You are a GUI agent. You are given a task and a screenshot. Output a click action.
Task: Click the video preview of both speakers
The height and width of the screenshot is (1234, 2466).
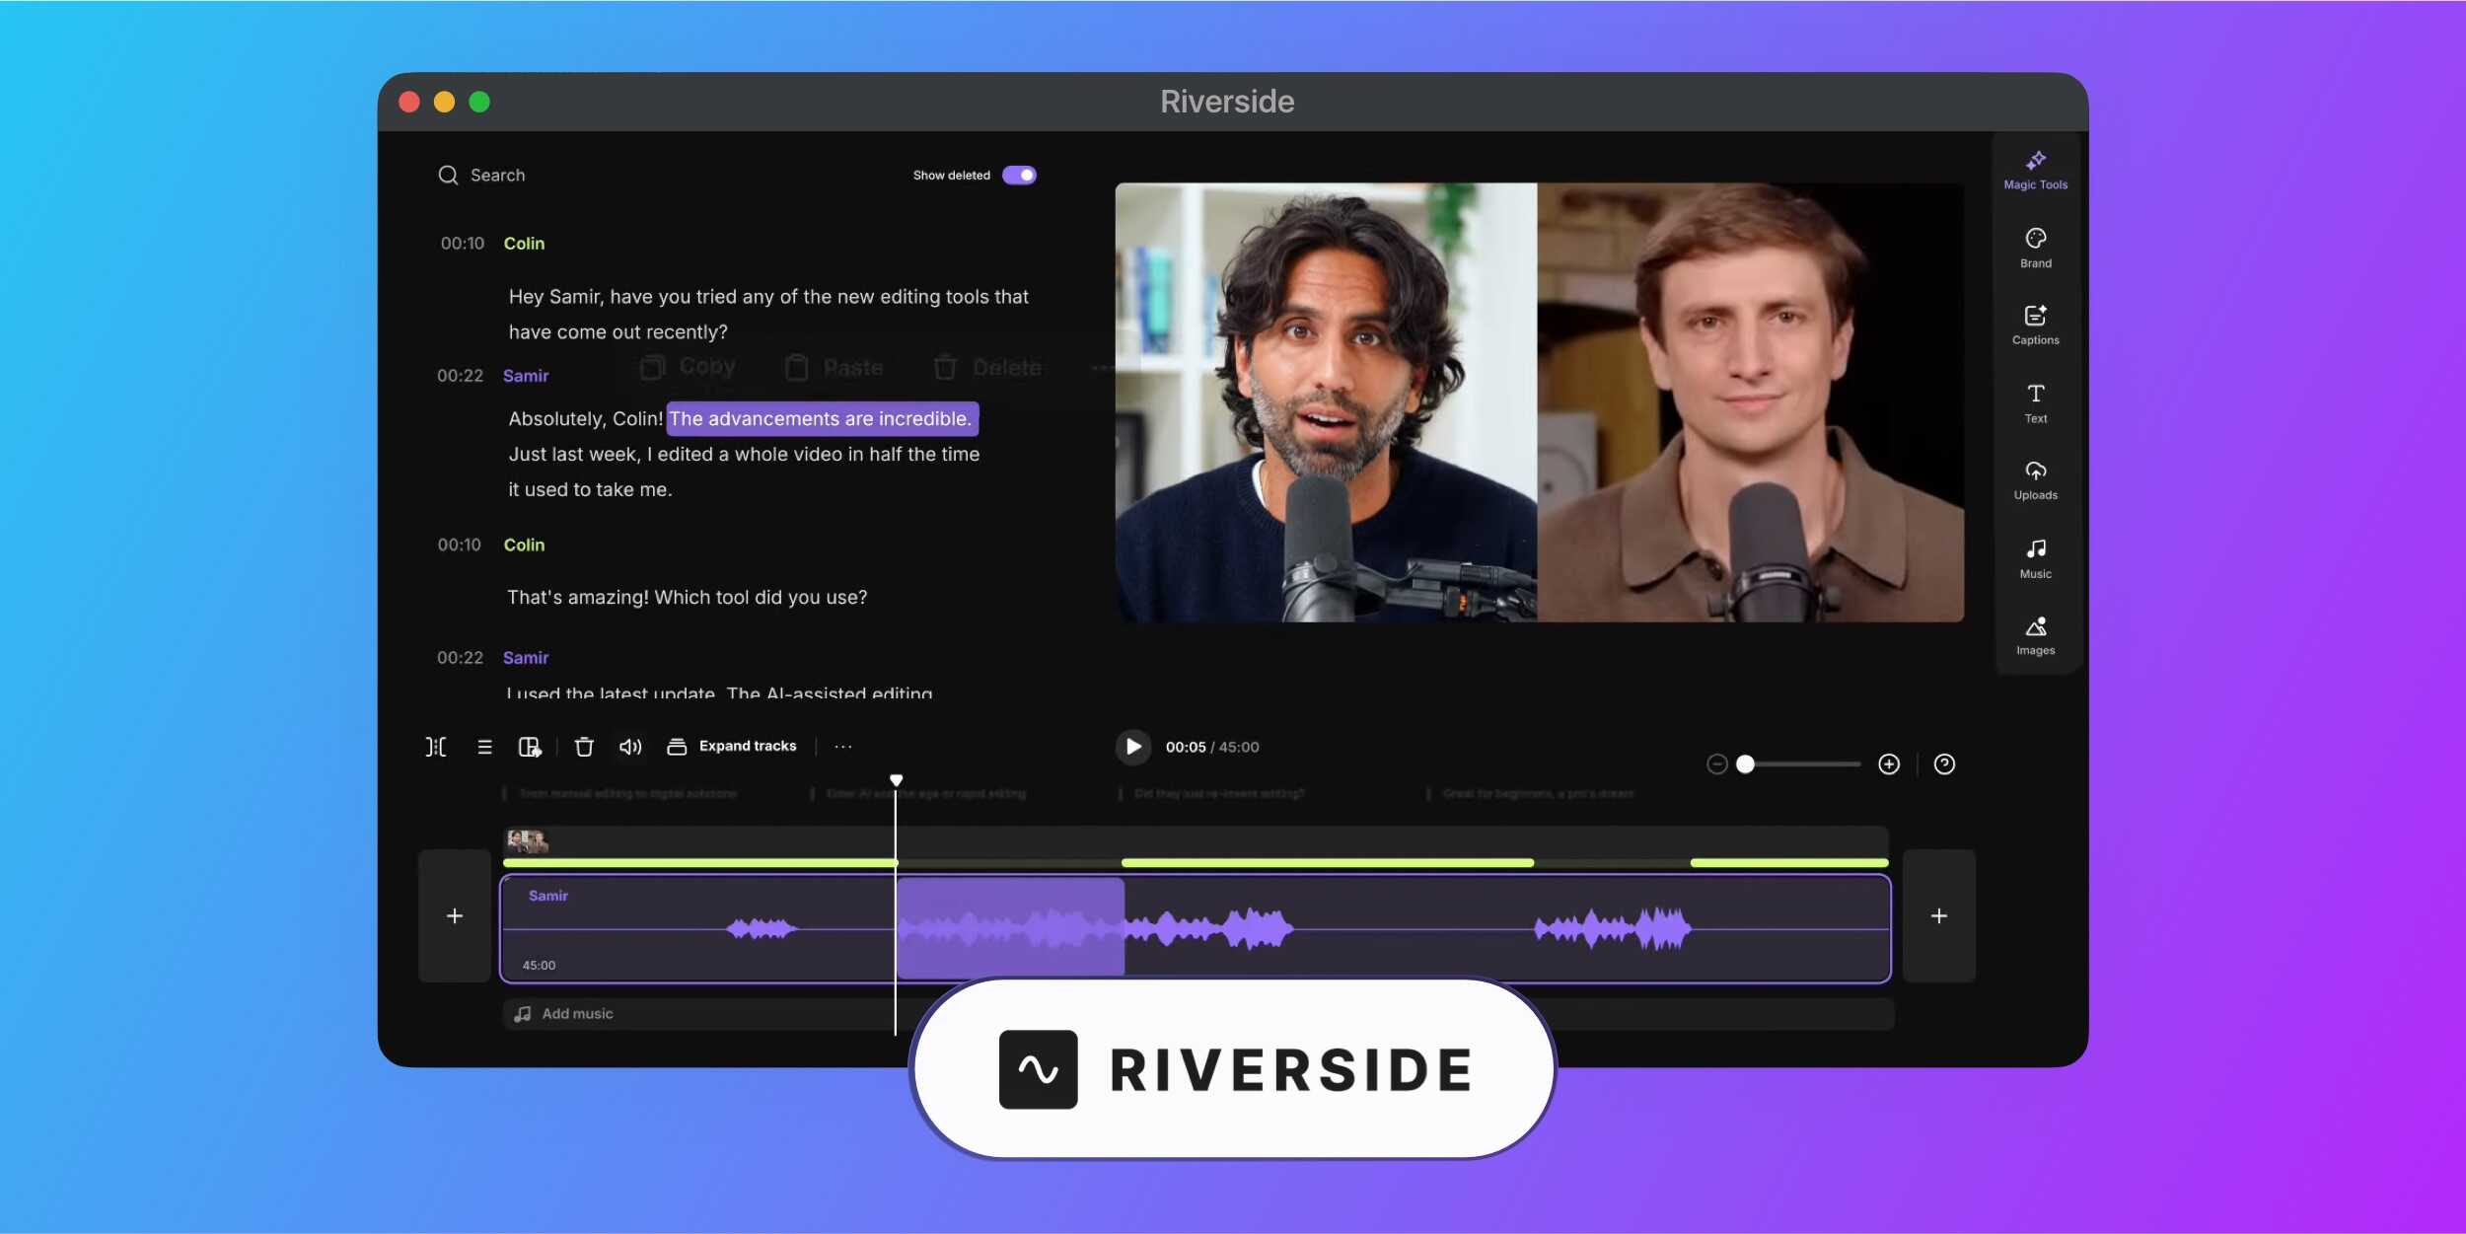click(1539, 402)
